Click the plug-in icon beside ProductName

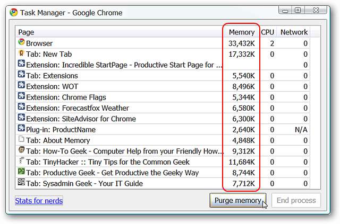click(21, 129)
